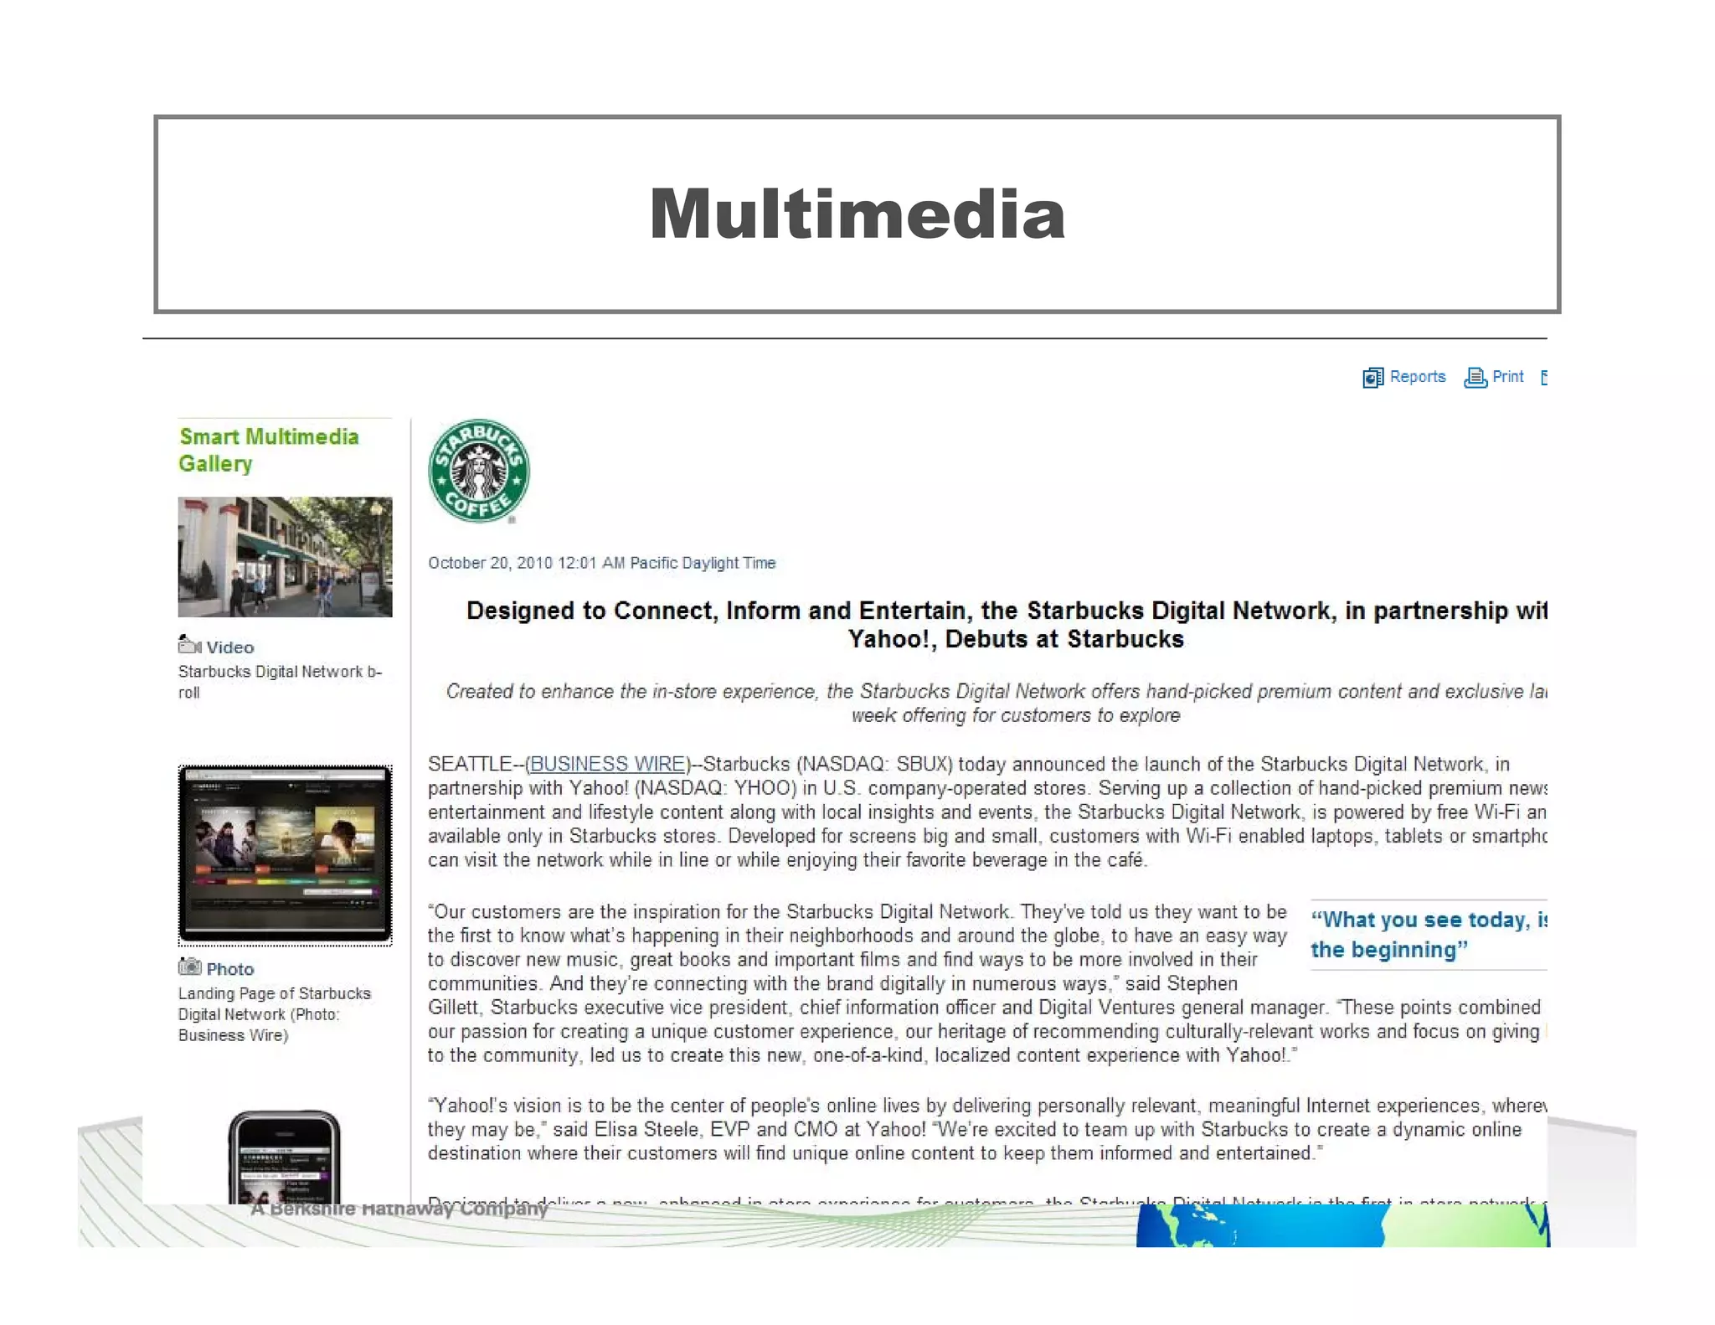Click the Smart Multimedia Gallery heading
1715x1325 pixels.
tap(269, 450)
